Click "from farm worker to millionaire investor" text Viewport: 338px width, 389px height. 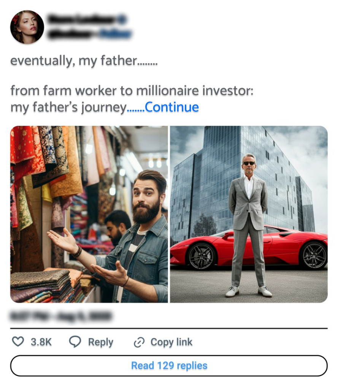point(132,91)
